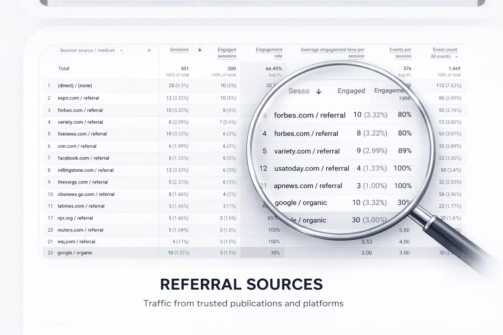
Task: Select the cnn.com / referral source
Action: point(77,146)
